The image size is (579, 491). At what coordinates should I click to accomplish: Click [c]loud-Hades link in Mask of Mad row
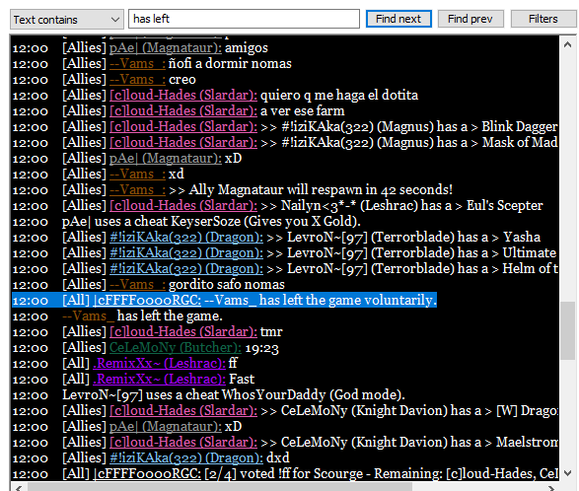[x=183, y=143]
